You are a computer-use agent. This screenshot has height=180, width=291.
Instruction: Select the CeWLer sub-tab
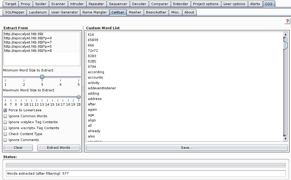pos(118,12)
